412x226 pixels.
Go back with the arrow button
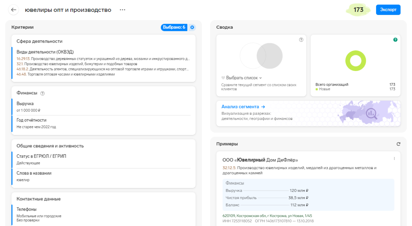pos(13,10)
